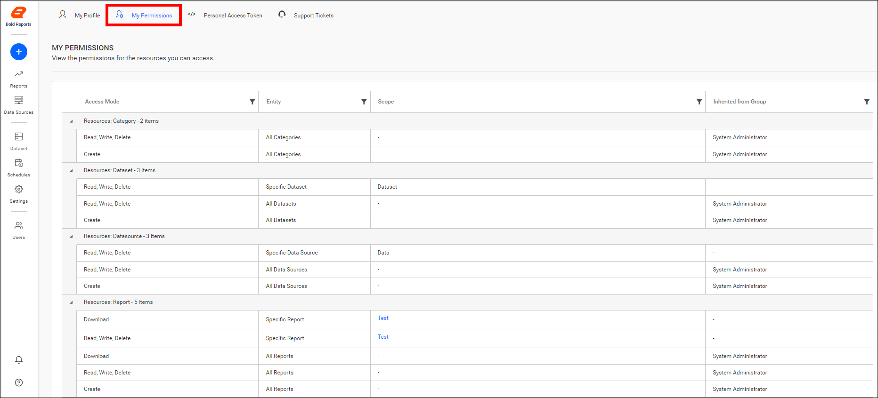
Task: Open the Inherited from Group filter
Action: pyautogui.click(x=867, y=102)
